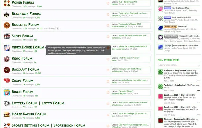Click the 'Update your status...' input field
Viewport: 202px width, 128px height.
[179, 65]
